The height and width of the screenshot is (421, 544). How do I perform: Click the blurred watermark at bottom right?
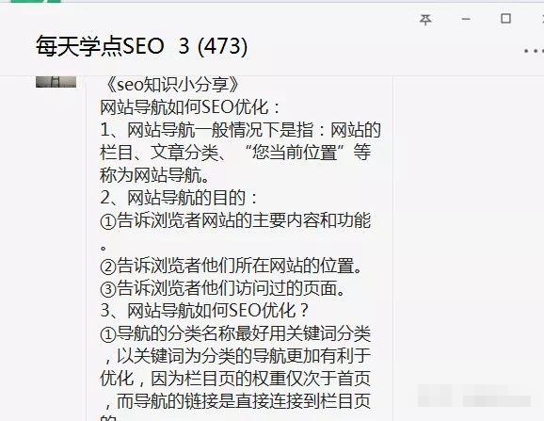(x=474, y=396)
